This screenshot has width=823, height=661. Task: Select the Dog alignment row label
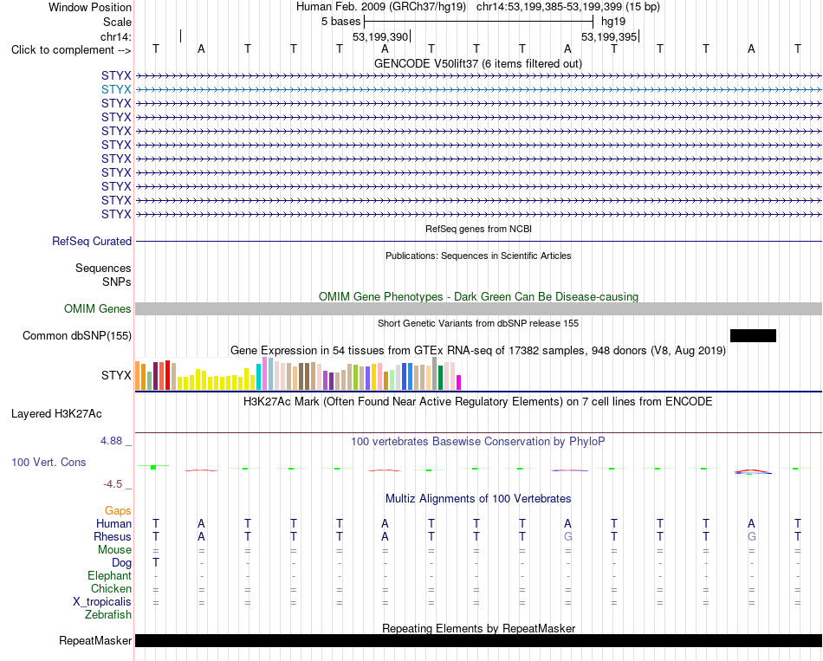pyautogui.click(x=121, y=563)
